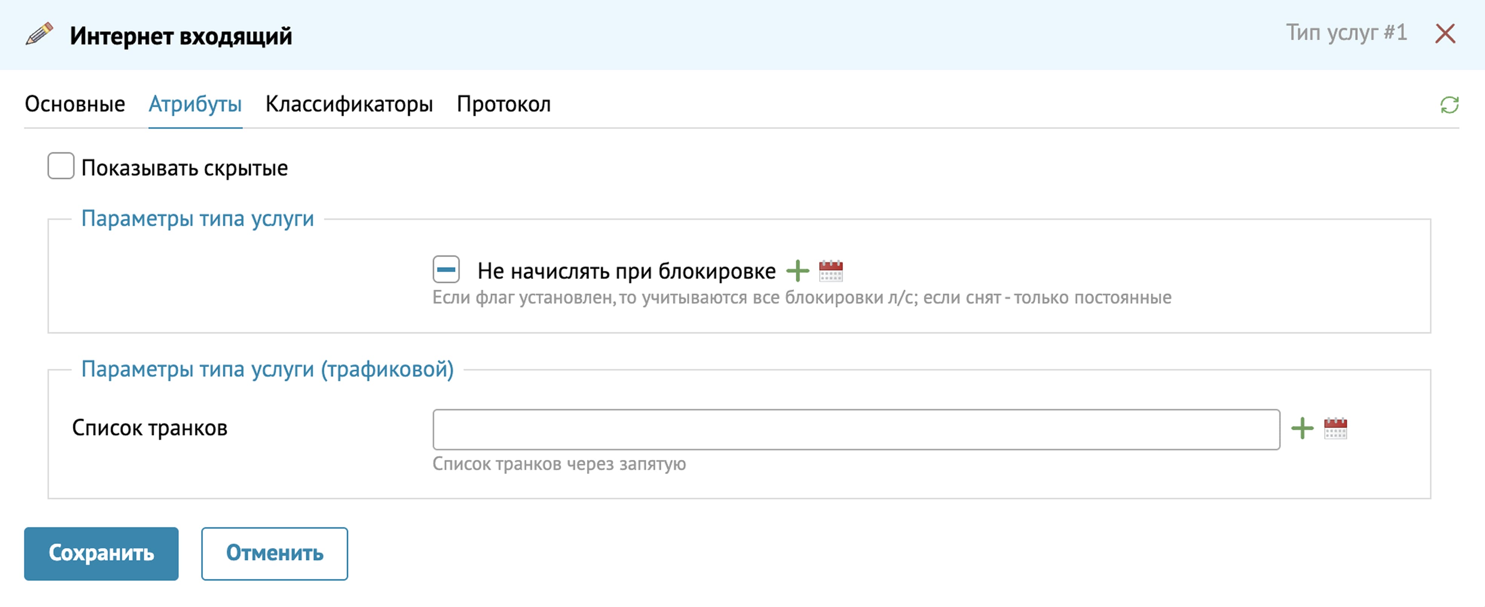Image resolution: width=1485 pixels, height=607 pixels.
Task: Click green plus beside Список транков field
Action: pyautogui.click(x=1302, y=429)
